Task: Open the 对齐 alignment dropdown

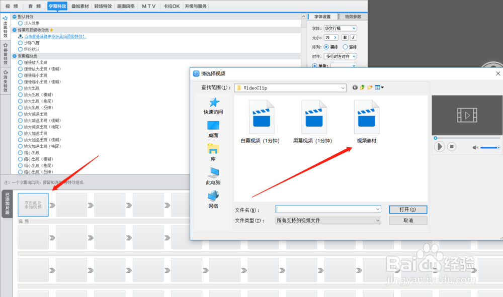Action: coord(340,56)
